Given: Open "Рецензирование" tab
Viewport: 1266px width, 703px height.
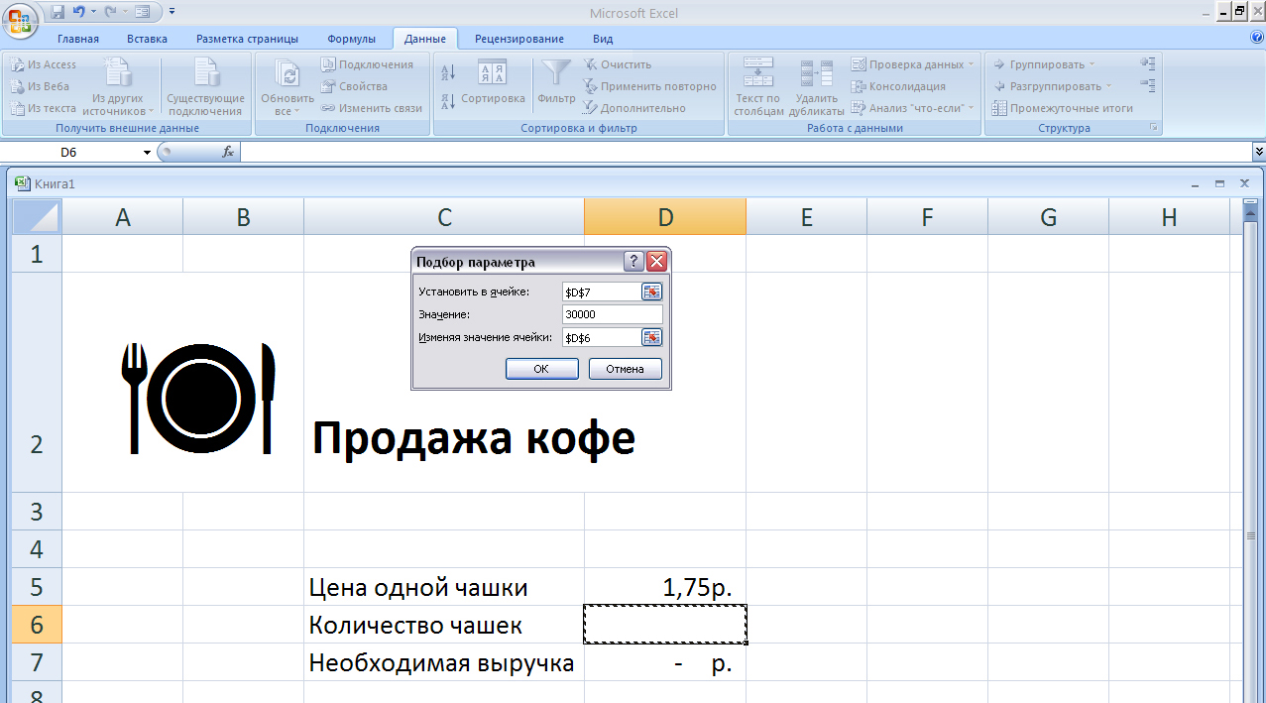Looking at the screenshot, I should [x=519, y=39].
